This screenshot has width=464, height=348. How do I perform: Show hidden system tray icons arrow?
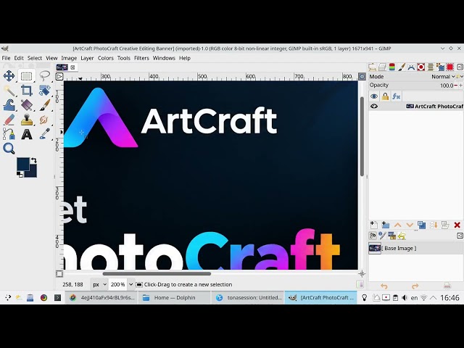click(433, 298)
